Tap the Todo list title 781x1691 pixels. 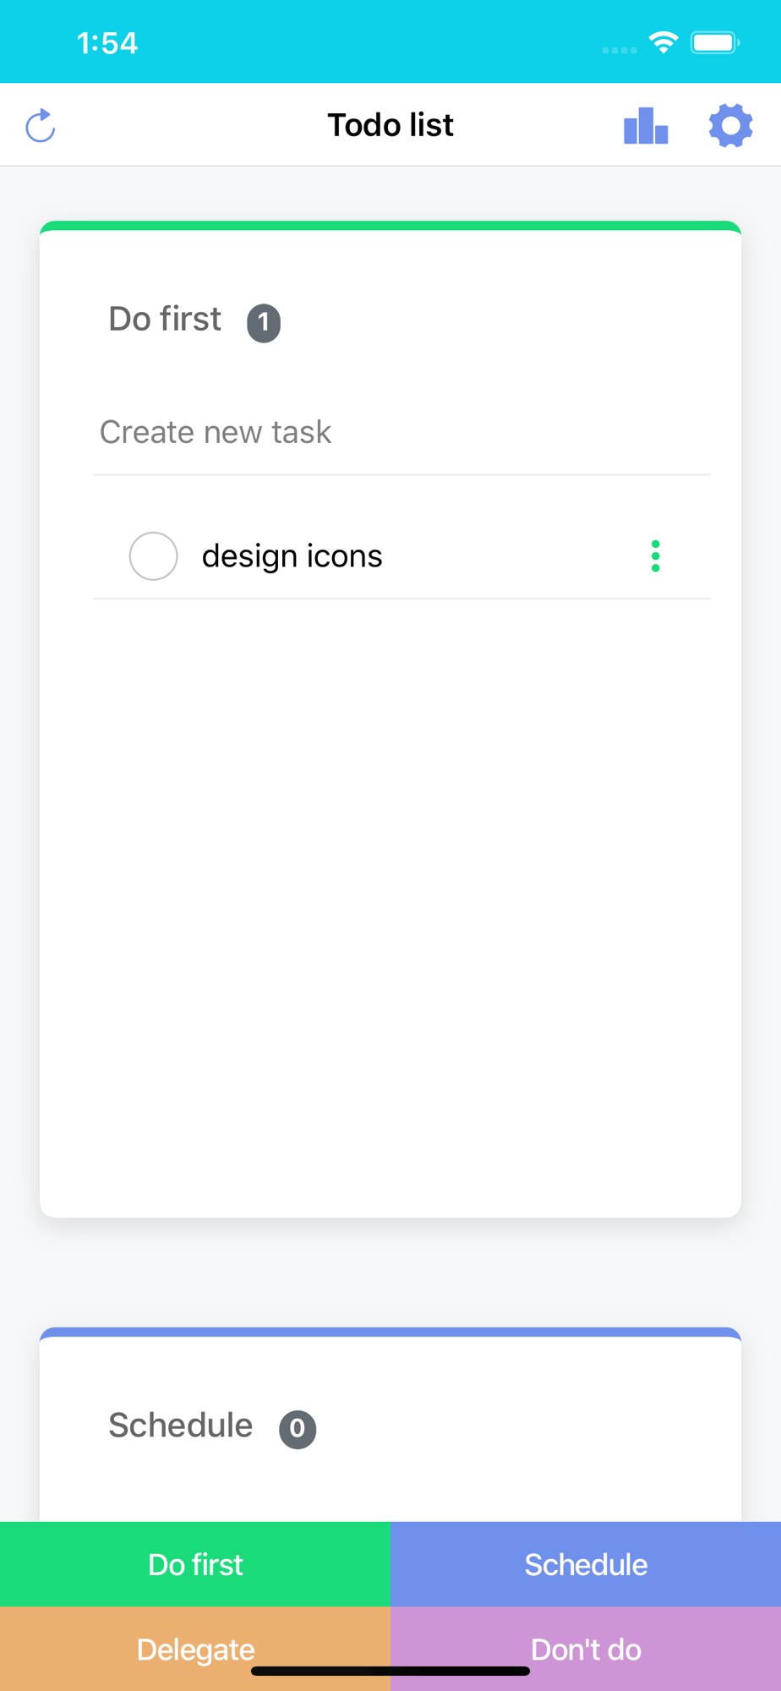390,125
